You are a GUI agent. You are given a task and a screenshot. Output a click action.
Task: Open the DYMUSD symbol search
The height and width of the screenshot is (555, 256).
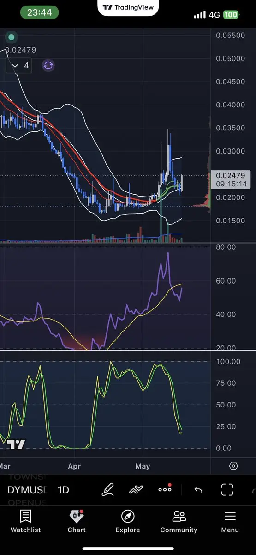(x=27, y=490)
